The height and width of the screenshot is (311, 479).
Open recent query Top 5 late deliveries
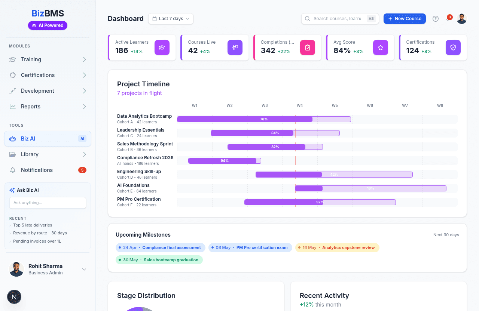tap(33, 225)
